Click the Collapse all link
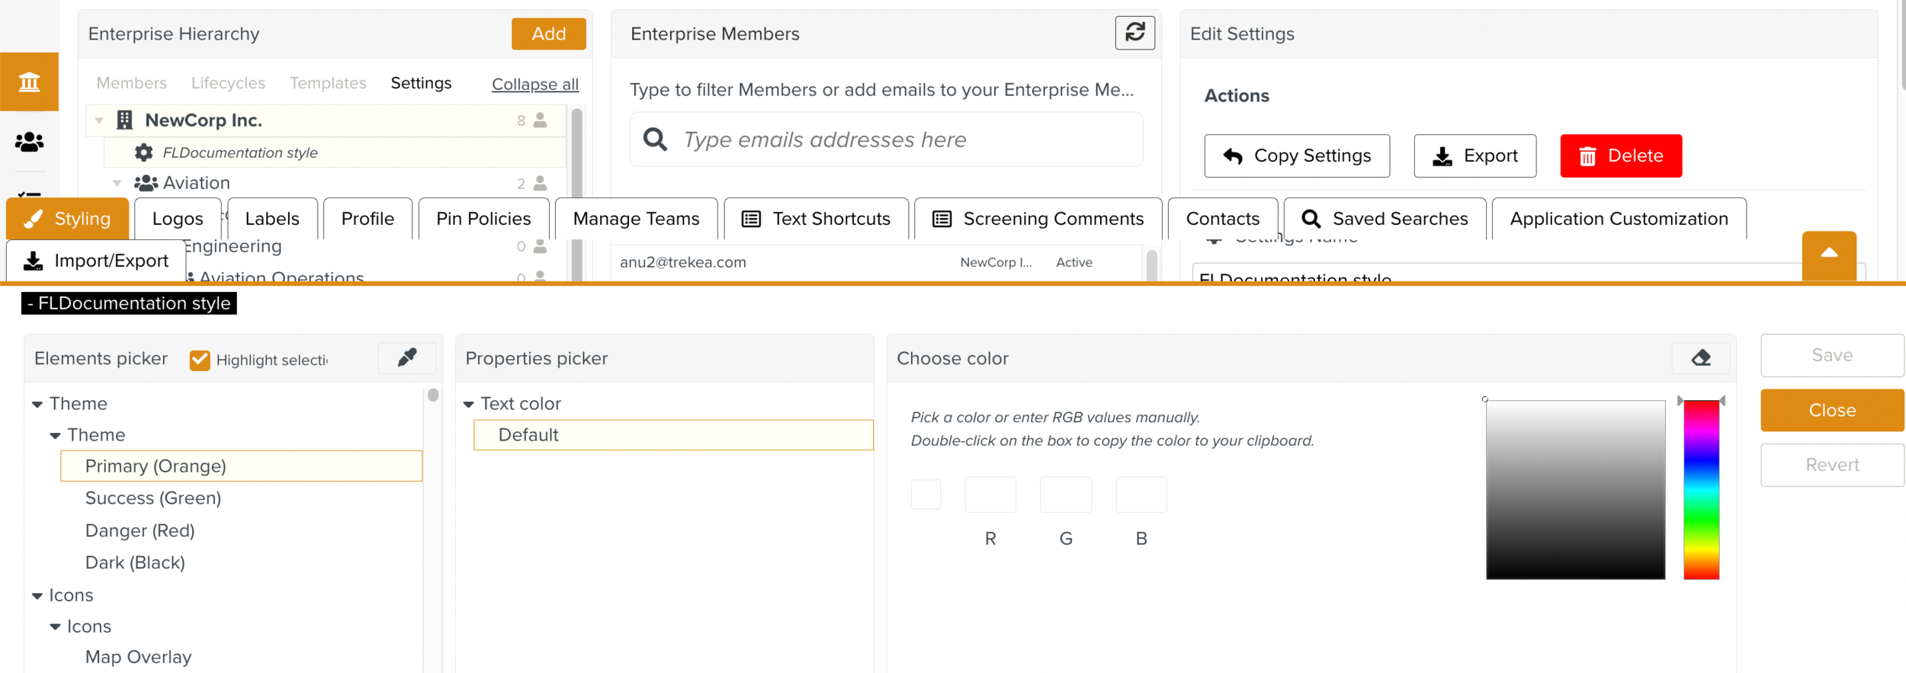The image size is (1906, 673). pyautogui.click(x=534, y=84)
